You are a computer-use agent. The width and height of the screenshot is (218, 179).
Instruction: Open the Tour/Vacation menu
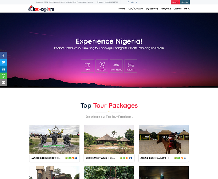[x=135, y=8]
